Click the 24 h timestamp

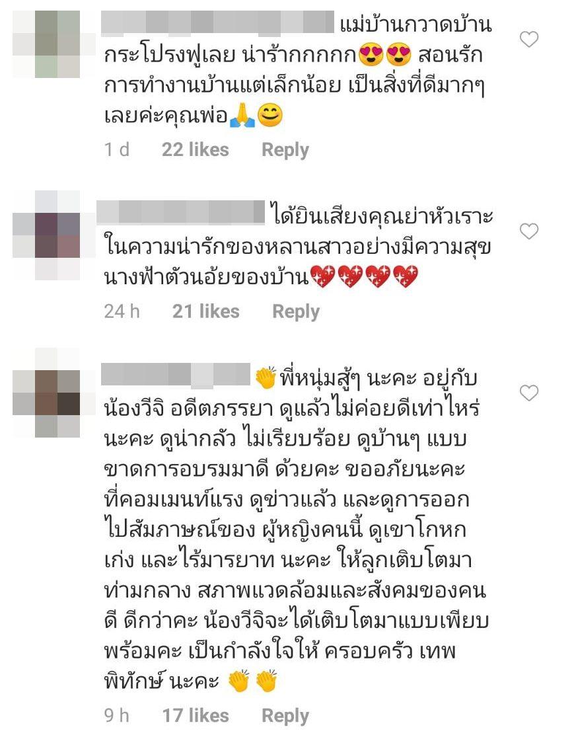(122, 312)
